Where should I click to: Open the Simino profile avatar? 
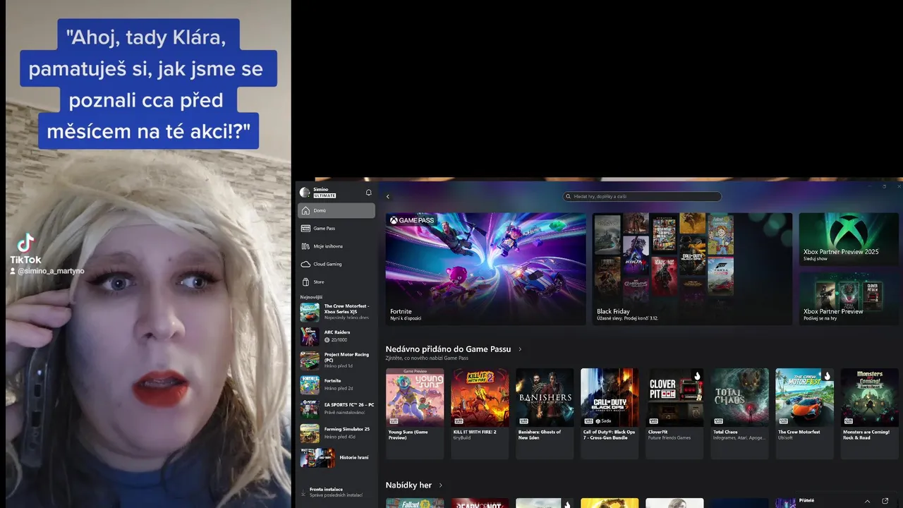pyautogui.click(x=305, y=192)
